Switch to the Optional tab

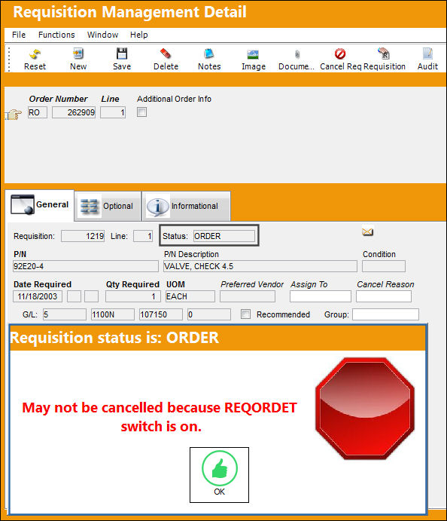[x=108, y=206]
